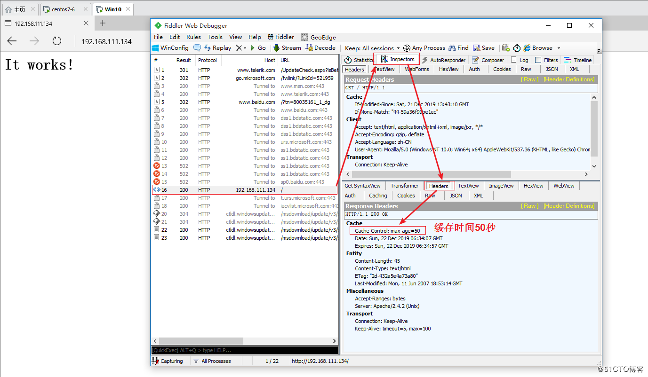Open Find sessions binoculars
The height and width of the screenshot is (377, 648).
[x=458, y=48]
